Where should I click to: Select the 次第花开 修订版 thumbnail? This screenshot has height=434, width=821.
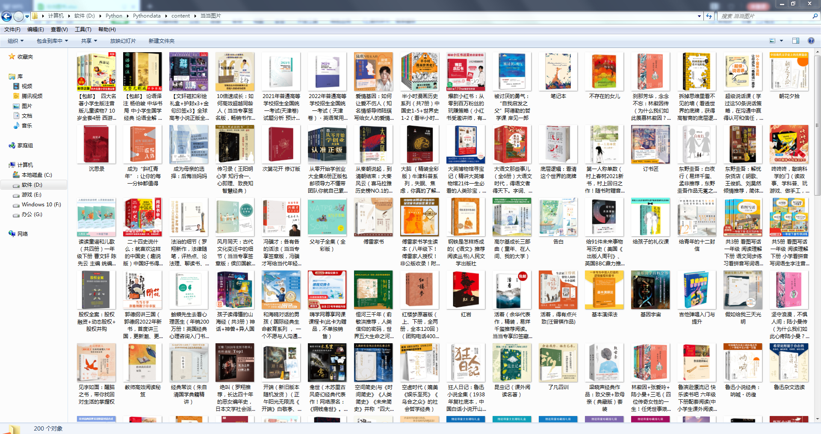point(281,145)
